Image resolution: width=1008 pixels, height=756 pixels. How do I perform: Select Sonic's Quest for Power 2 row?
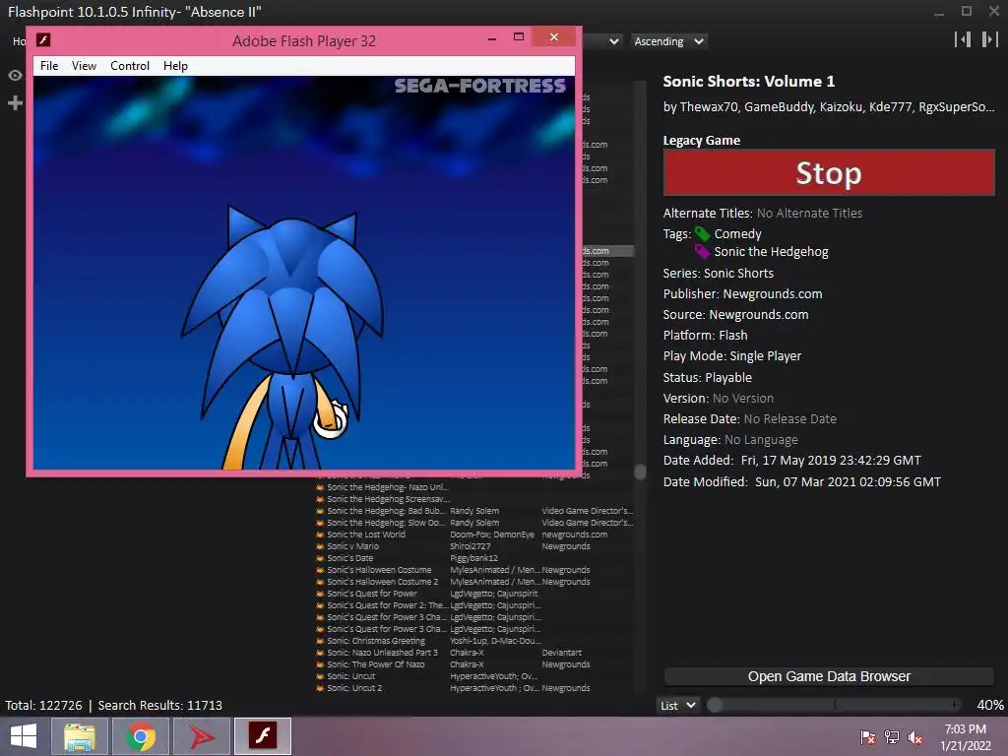click(474, 605)
